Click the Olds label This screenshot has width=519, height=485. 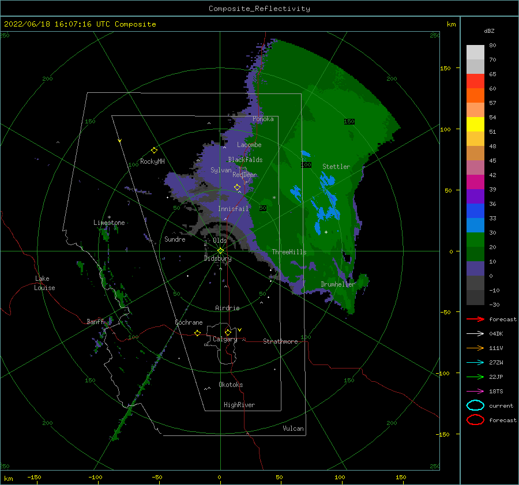point(220,240)
